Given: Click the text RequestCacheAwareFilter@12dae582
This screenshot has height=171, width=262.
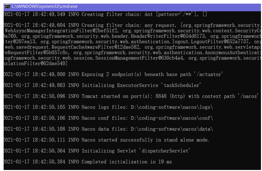Looking at the screenshot, I should click(x=95, y=47).
